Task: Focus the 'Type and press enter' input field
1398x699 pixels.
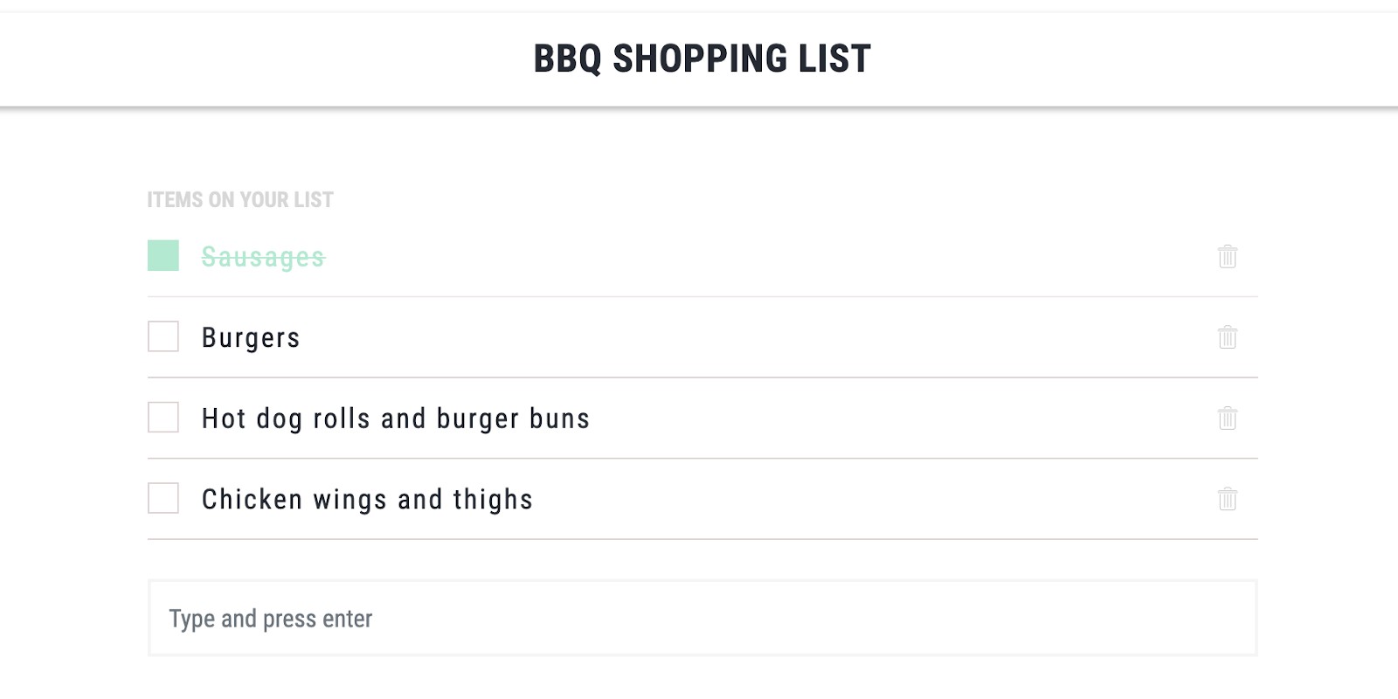Action: (702, 619)
